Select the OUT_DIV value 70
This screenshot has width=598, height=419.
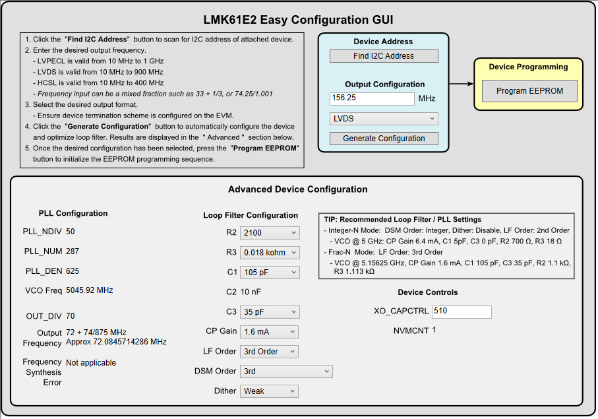[x=70, y=316]
